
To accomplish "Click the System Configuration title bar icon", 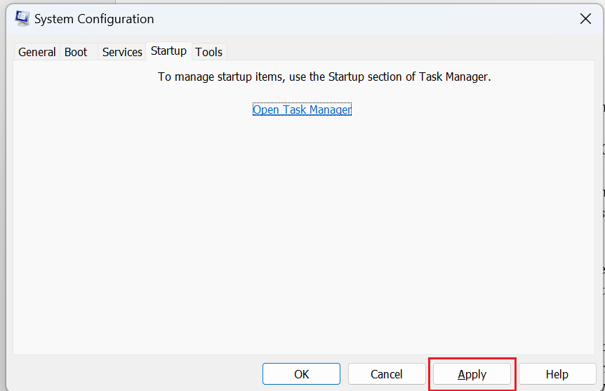I will [22, 18].
